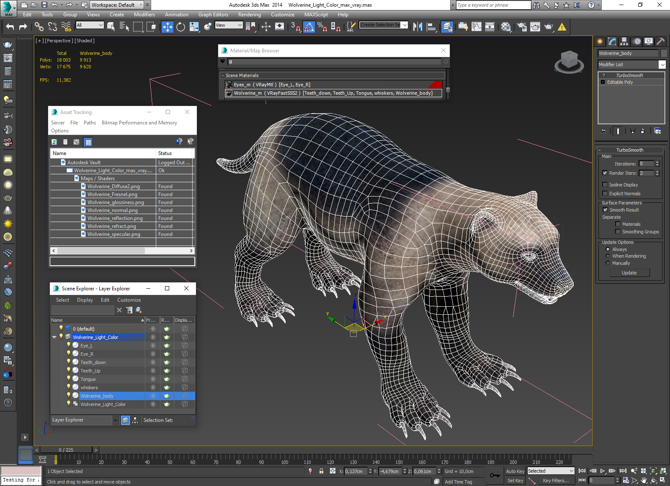670x486 pixels.
Task: Click the Configure Modifier Sets icon
Action: [x=658, y=131]
